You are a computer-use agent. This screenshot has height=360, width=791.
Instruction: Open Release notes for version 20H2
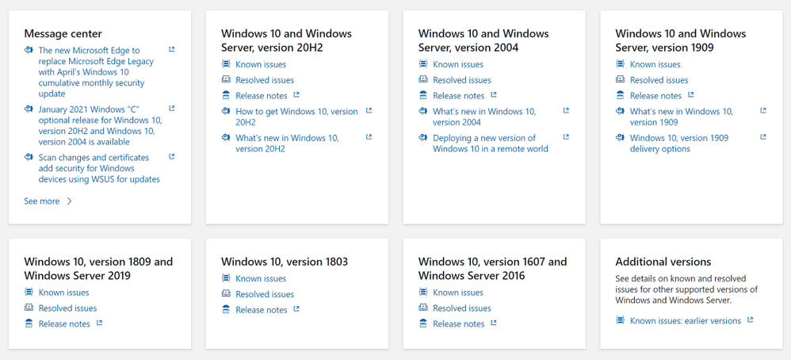(262, 96)
